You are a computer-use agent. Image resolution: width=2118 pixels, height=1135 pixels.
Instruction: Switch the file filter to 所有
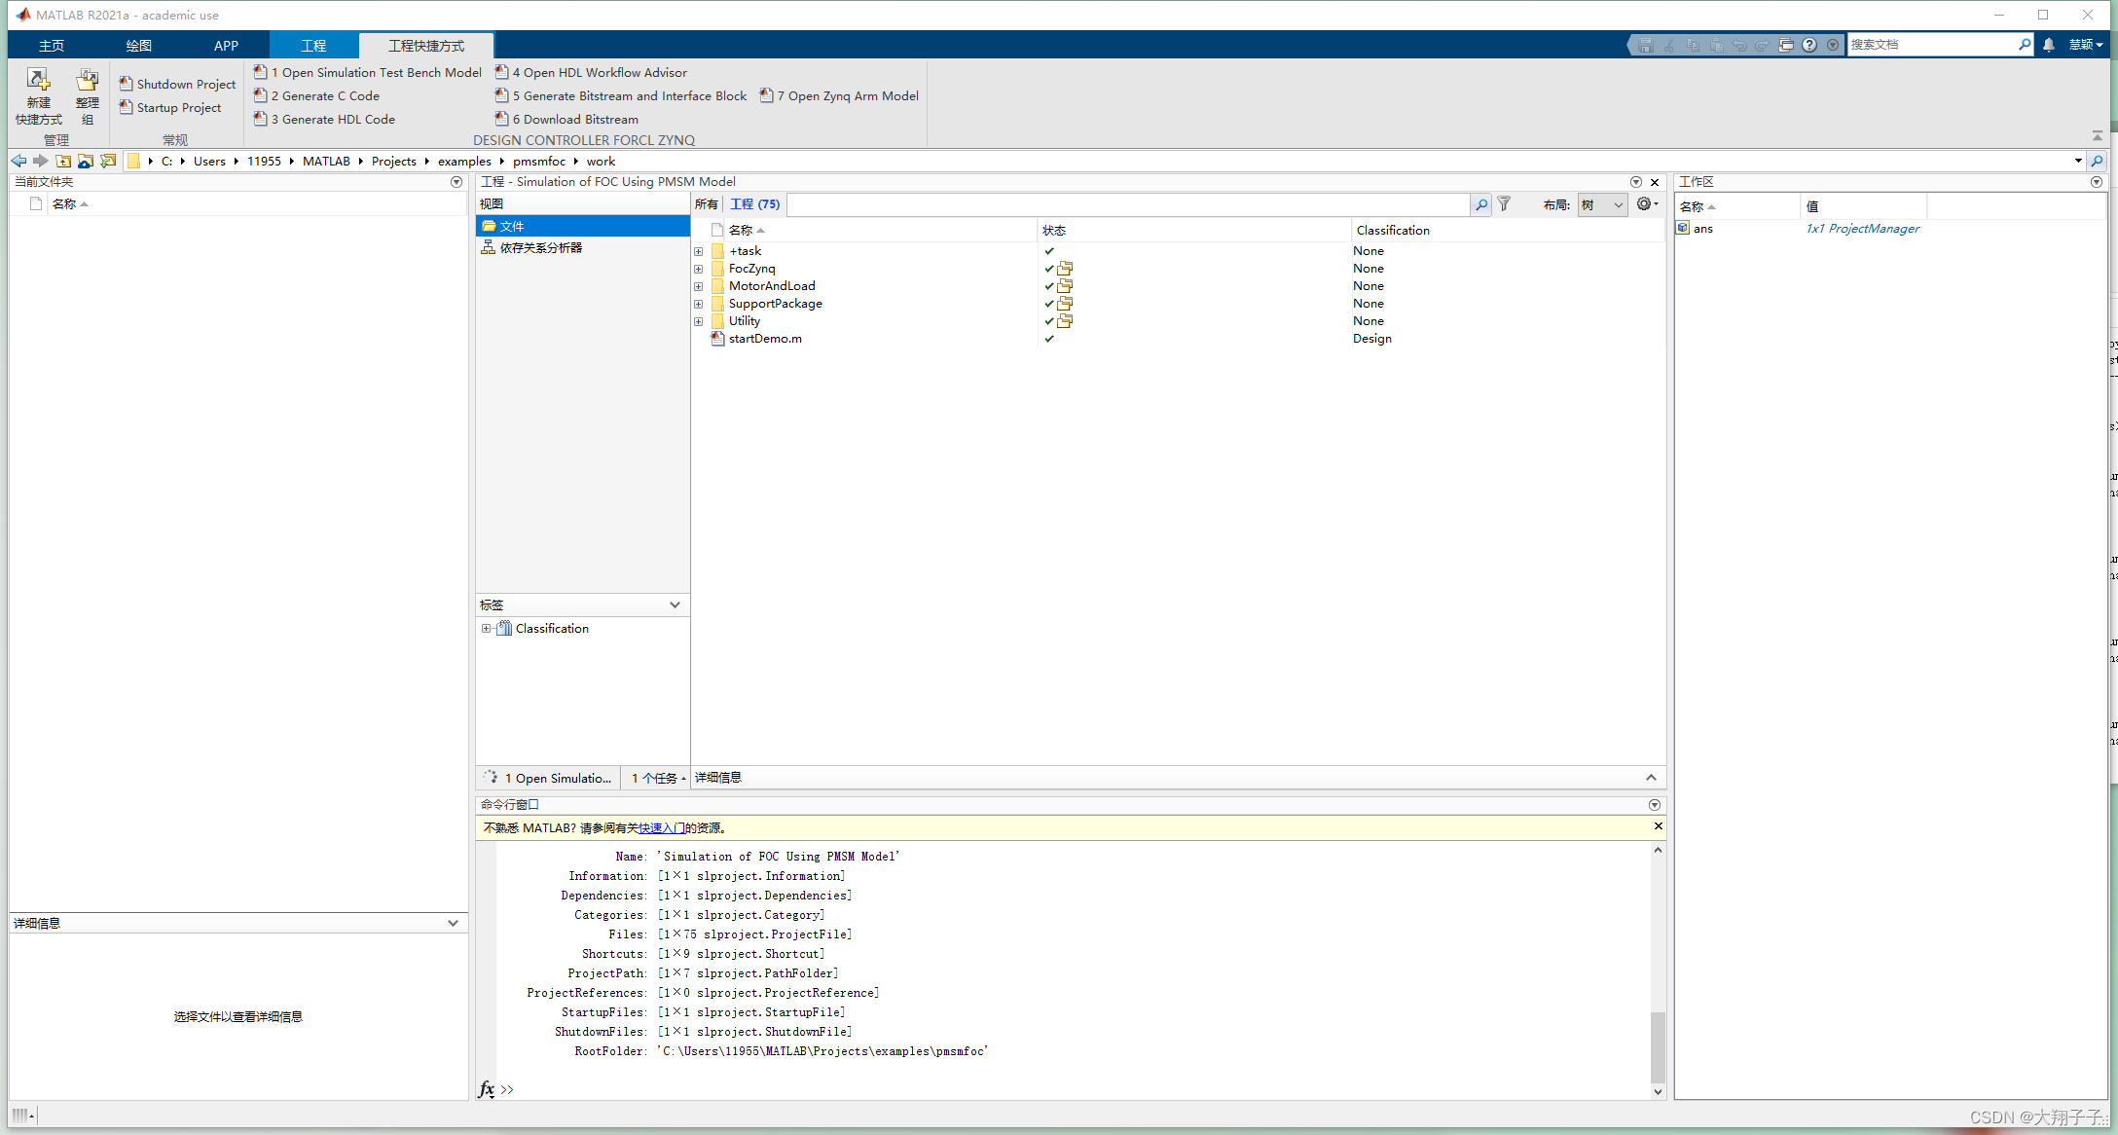[707, 204]
